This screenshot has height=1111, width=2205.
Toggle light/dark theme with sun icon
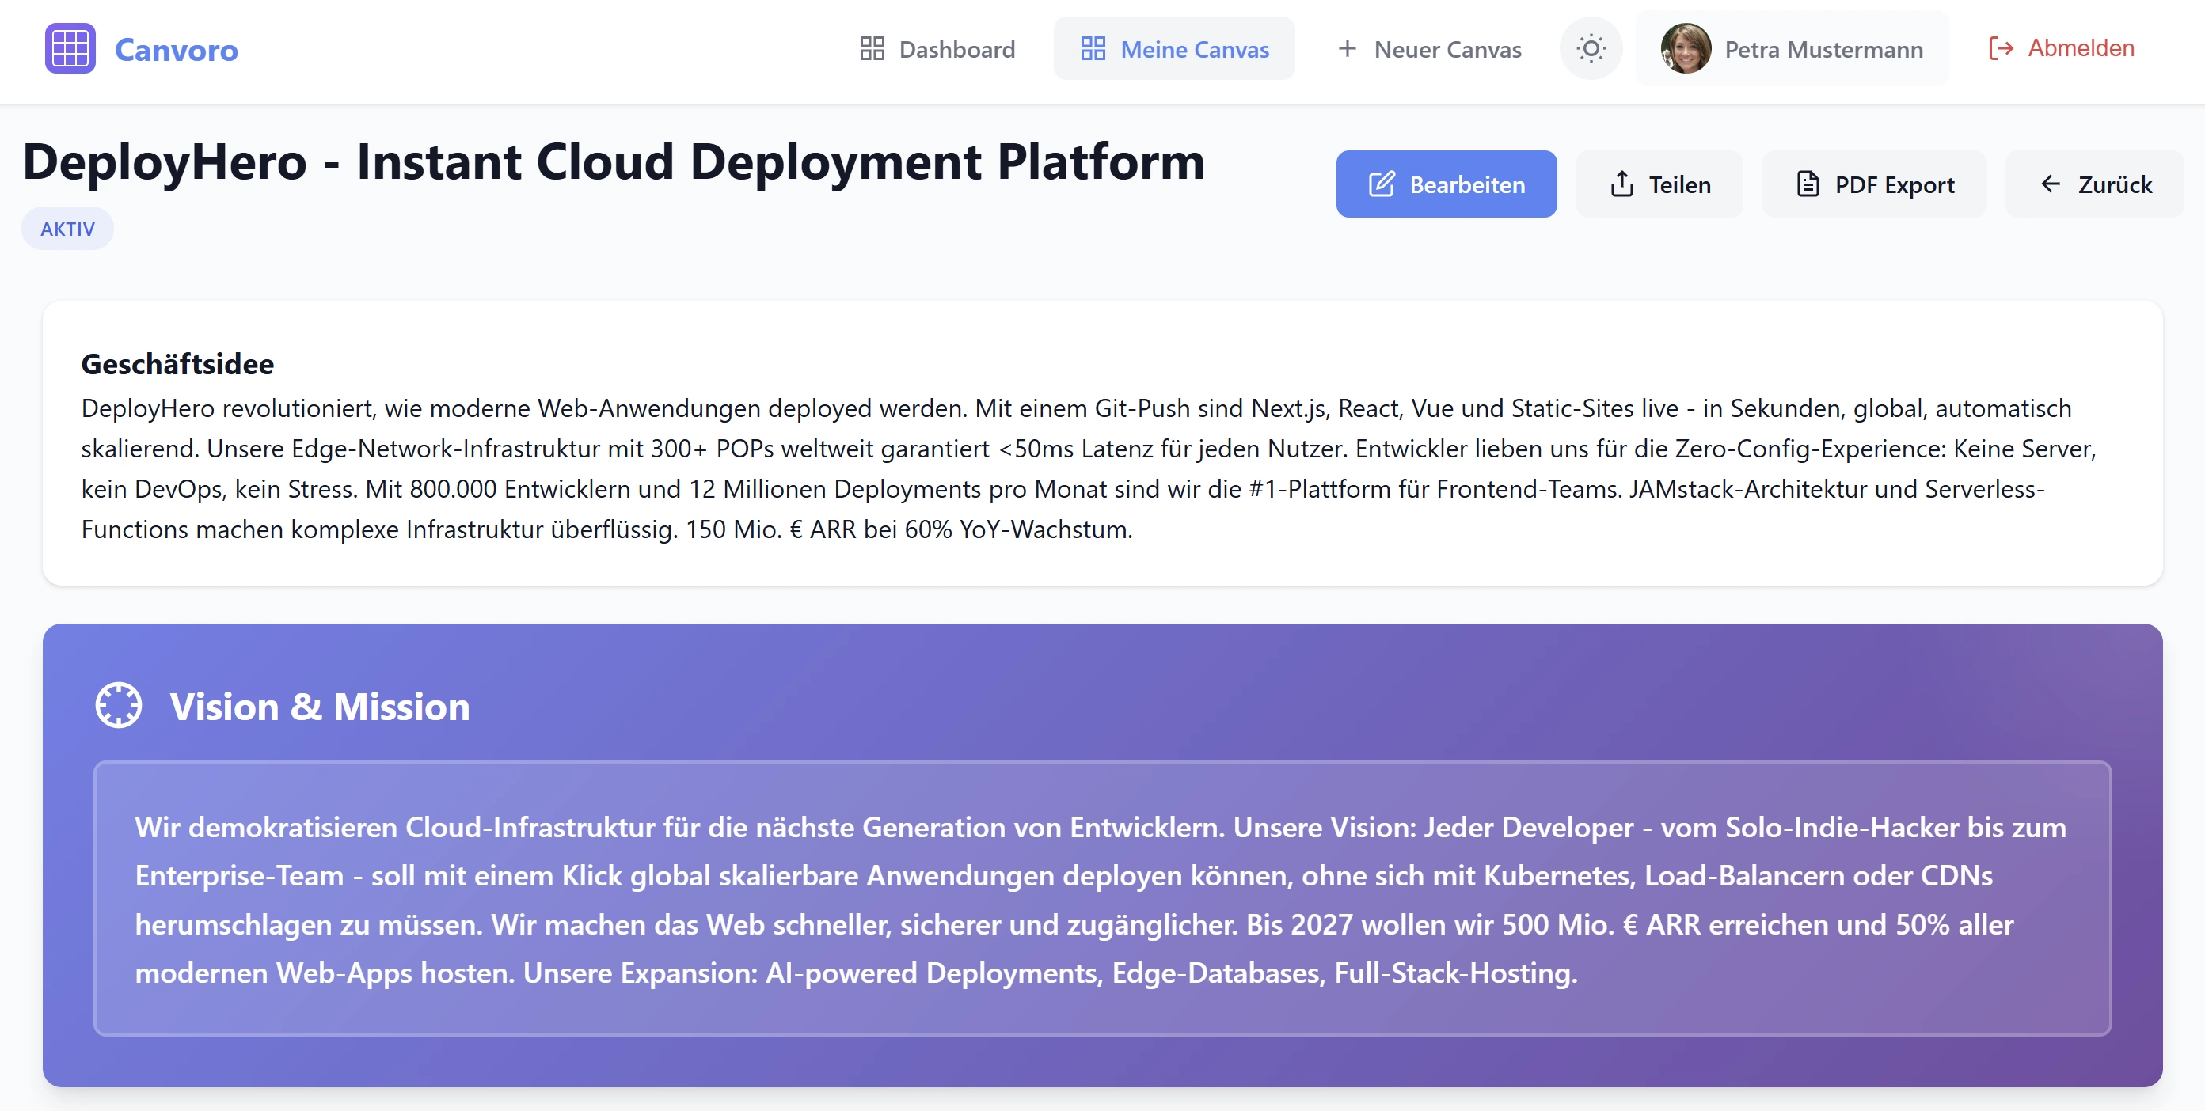pos(1591,49)
